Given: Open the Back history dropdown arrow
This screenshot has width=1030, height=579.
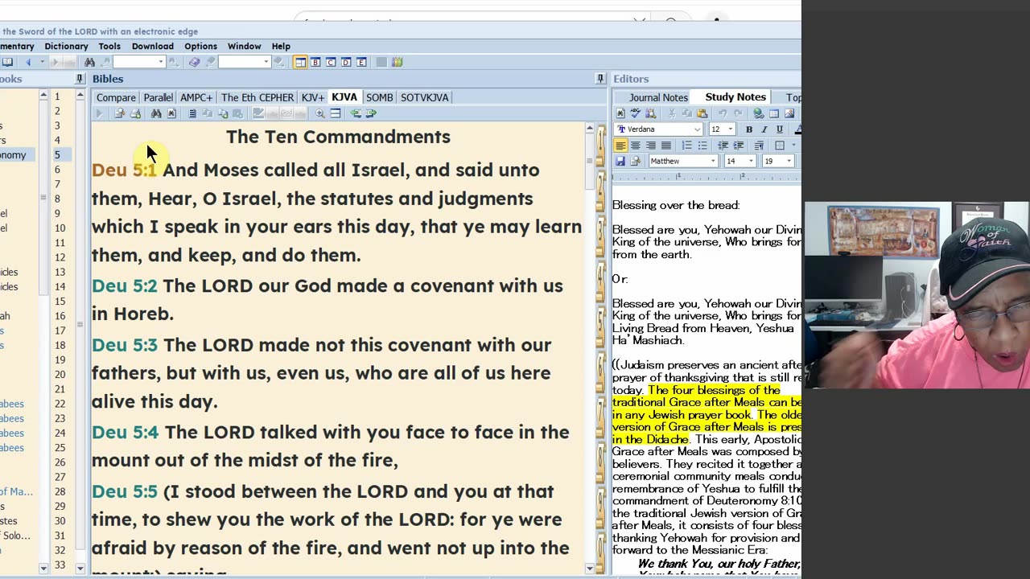Looking at the screenshot, I should (42, 62).
